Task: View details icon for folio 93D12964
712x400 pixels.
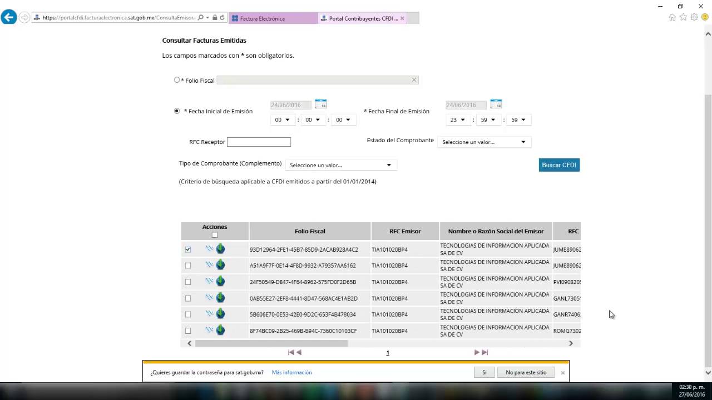Action: (209, 249)
